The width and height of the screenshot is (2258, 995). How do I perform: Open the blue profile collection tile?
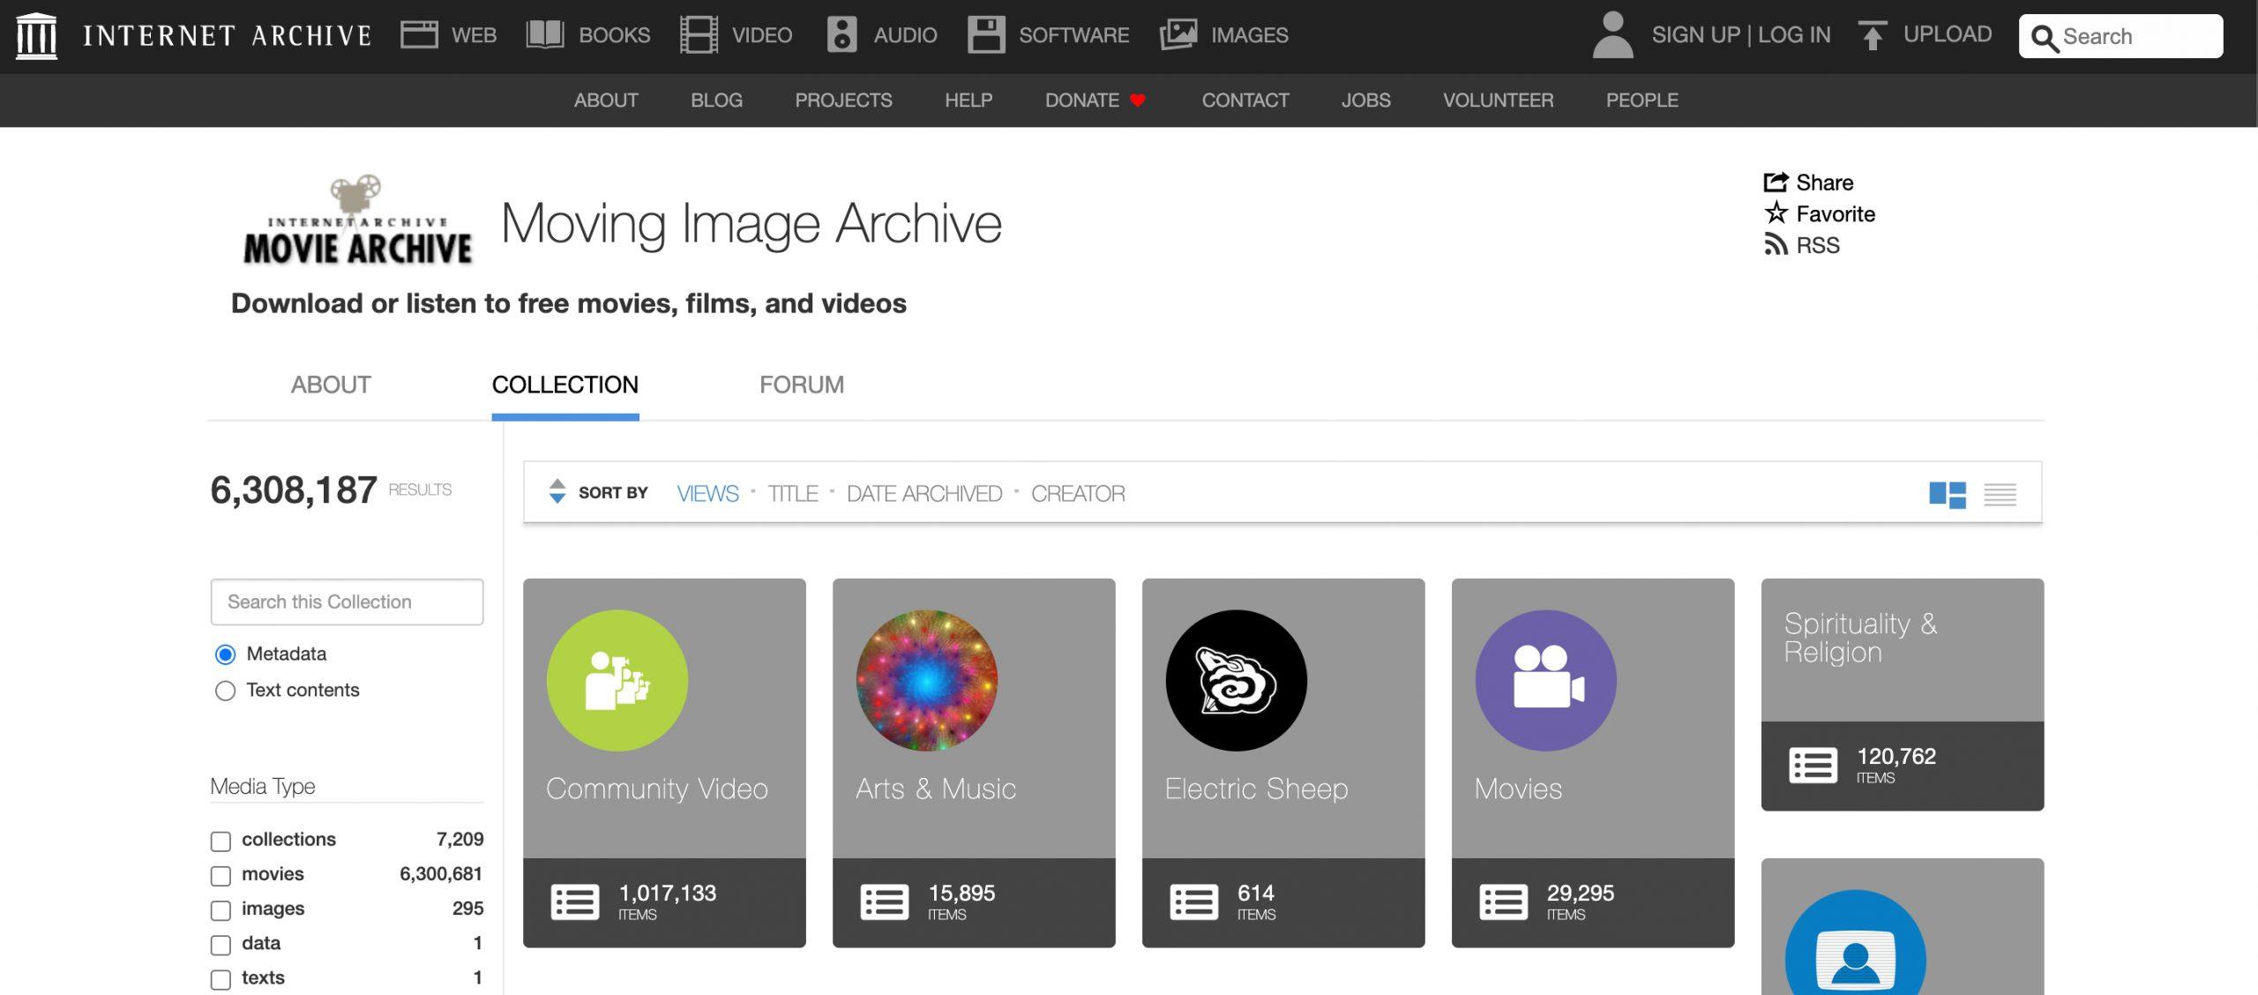coord(1903,926)
